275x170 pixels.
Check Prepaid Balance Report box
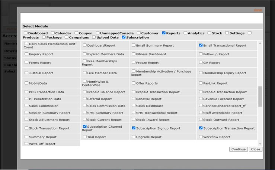85,92
